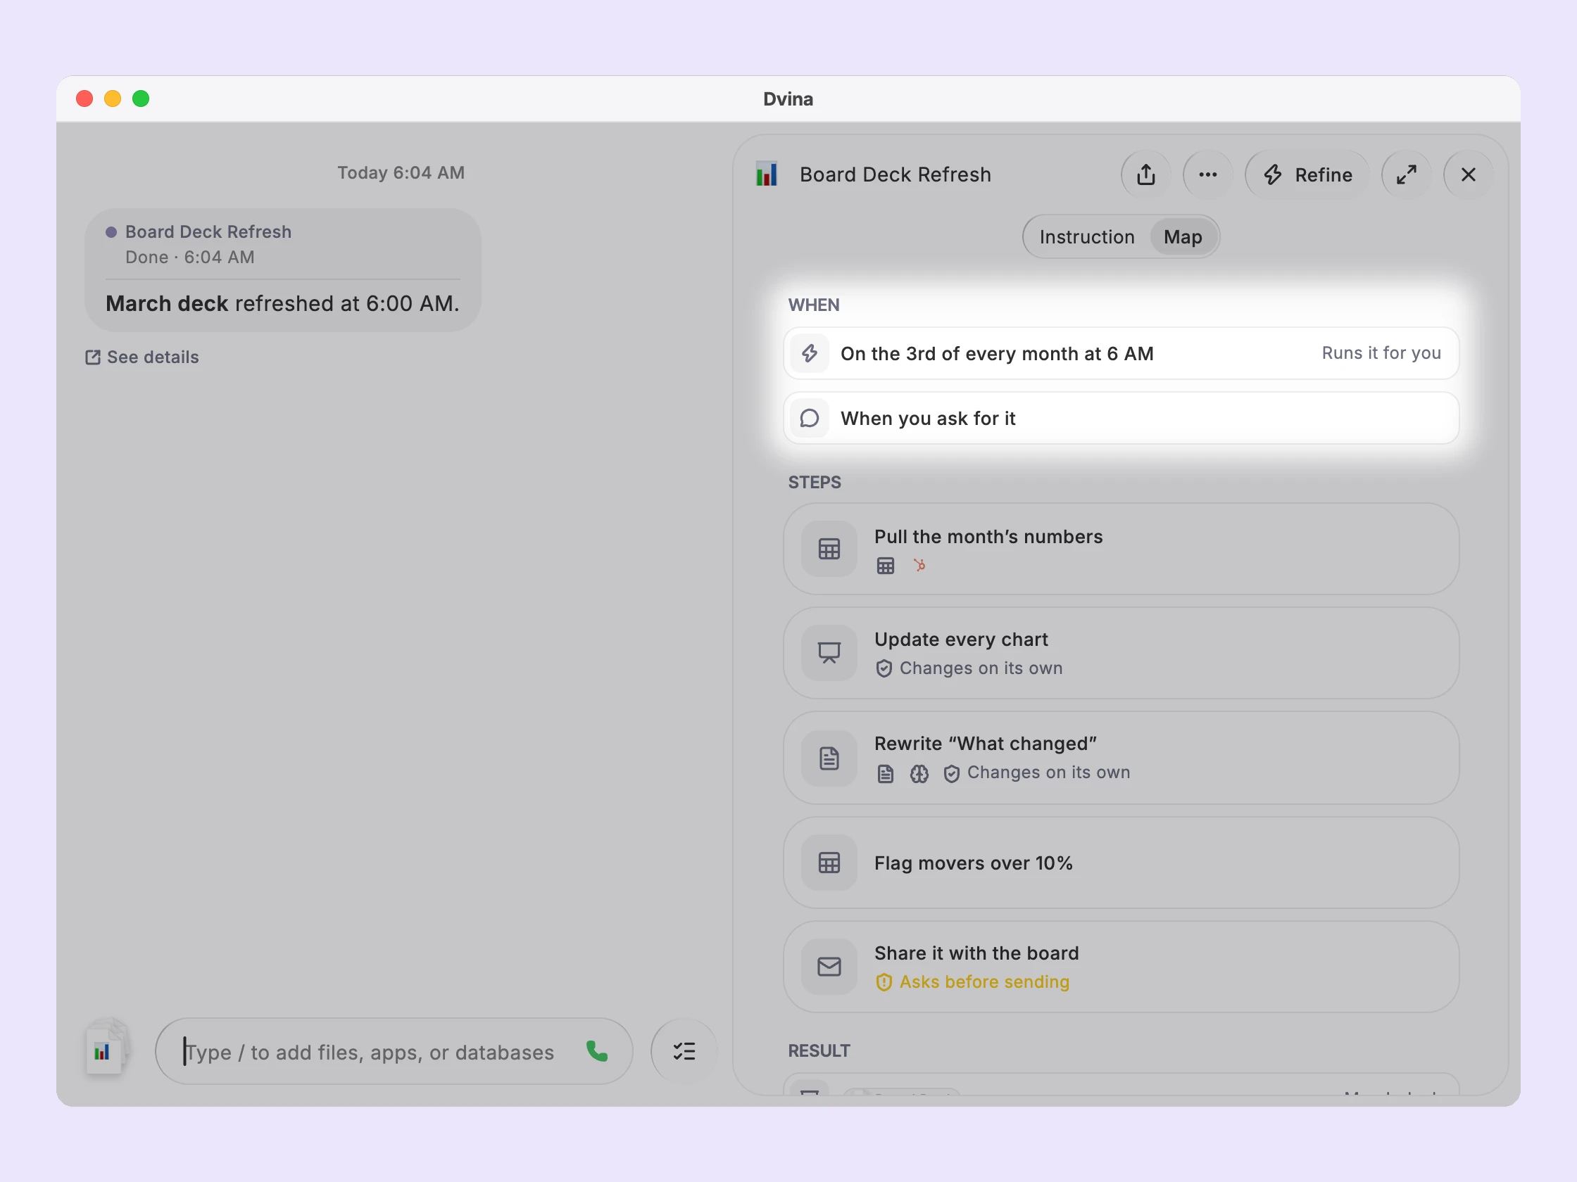Viewport: 1577px width, 1182px height.
Task: Switch to the Instruction tab
Action: (x=1086, y=236)
